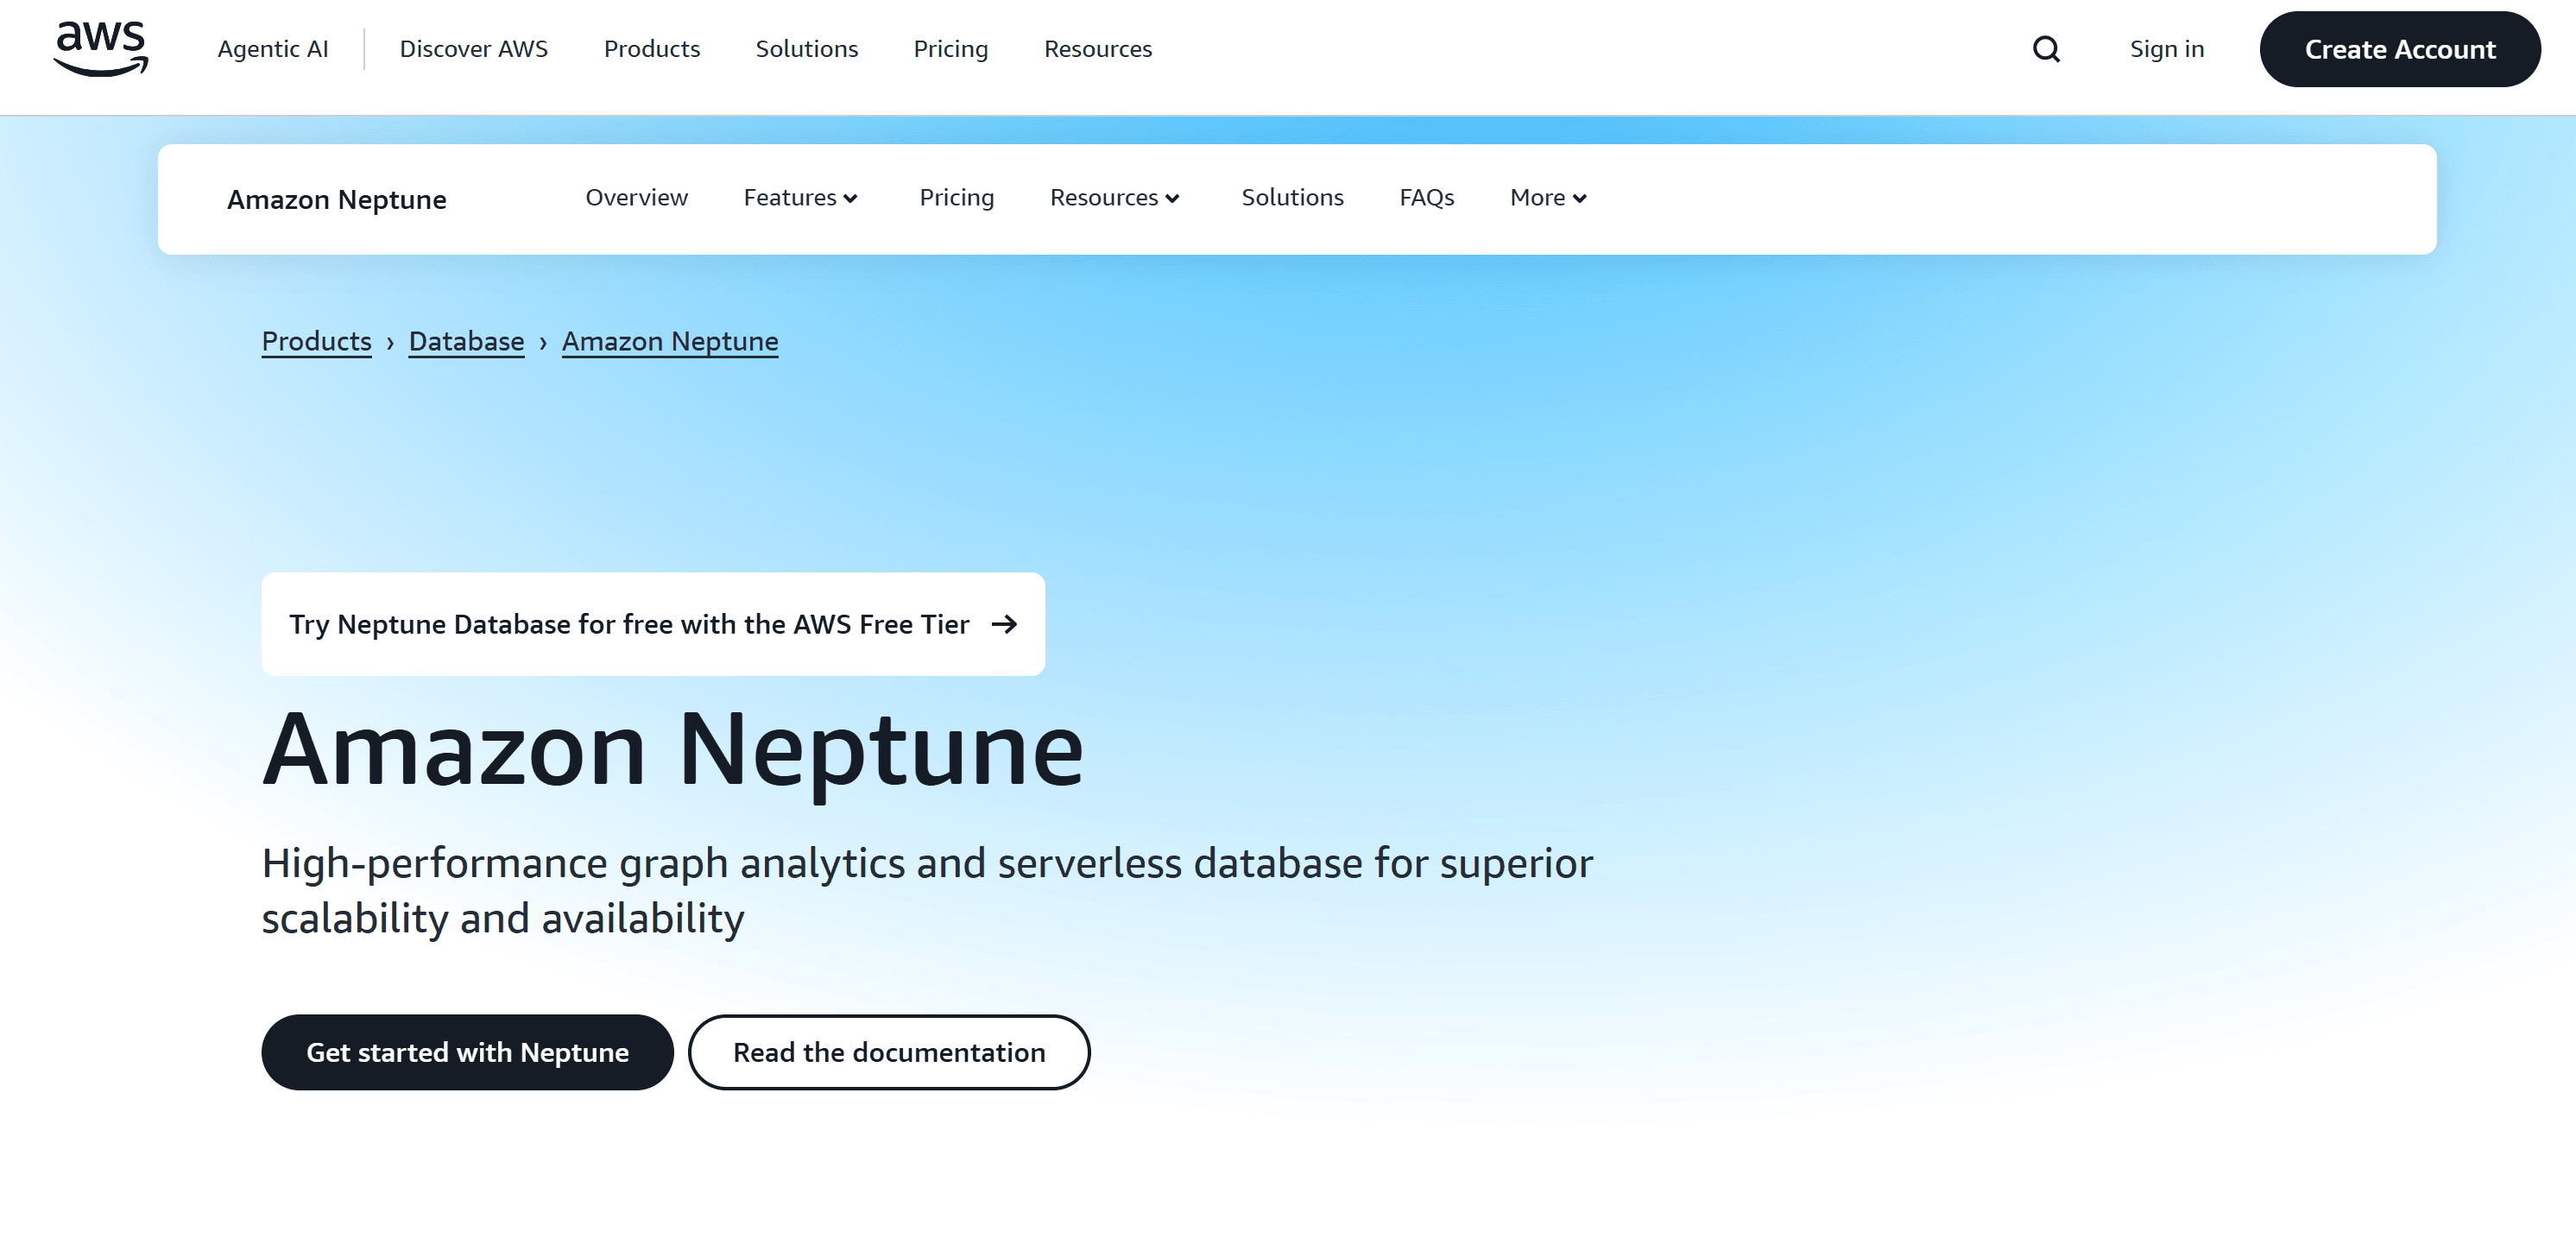The image size is (2576, 1257).
Task: Expand the Features dropdown
Action: (x=800, y=198)
